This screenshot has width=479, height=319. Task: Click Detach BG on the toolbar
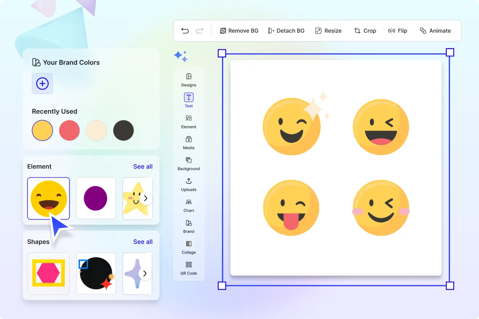tap(286, 30)
